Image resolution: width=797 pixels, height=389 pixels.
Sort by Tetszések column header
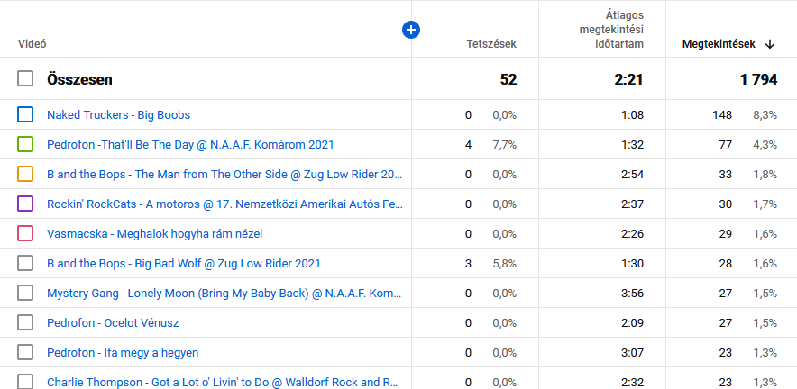point(490,44)
